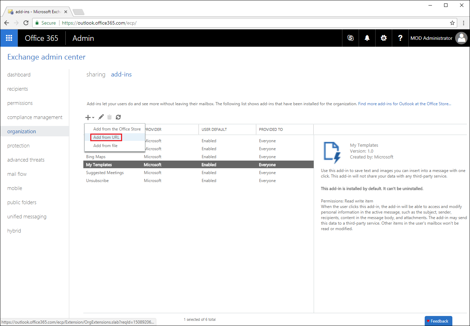470x326 pixels.
Task: Choose Add from URL menu item
Action: pos(114,137)
